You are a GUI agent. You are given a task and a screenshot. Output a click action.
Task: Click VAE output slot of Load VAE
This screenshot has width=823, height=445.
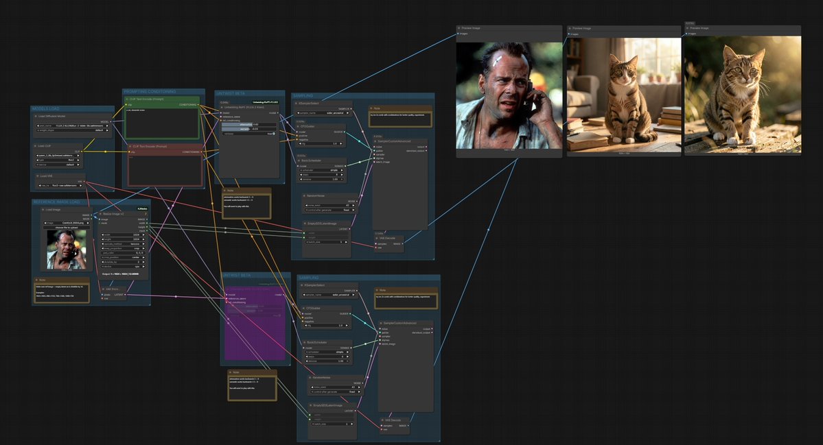(x=84, y=182)
